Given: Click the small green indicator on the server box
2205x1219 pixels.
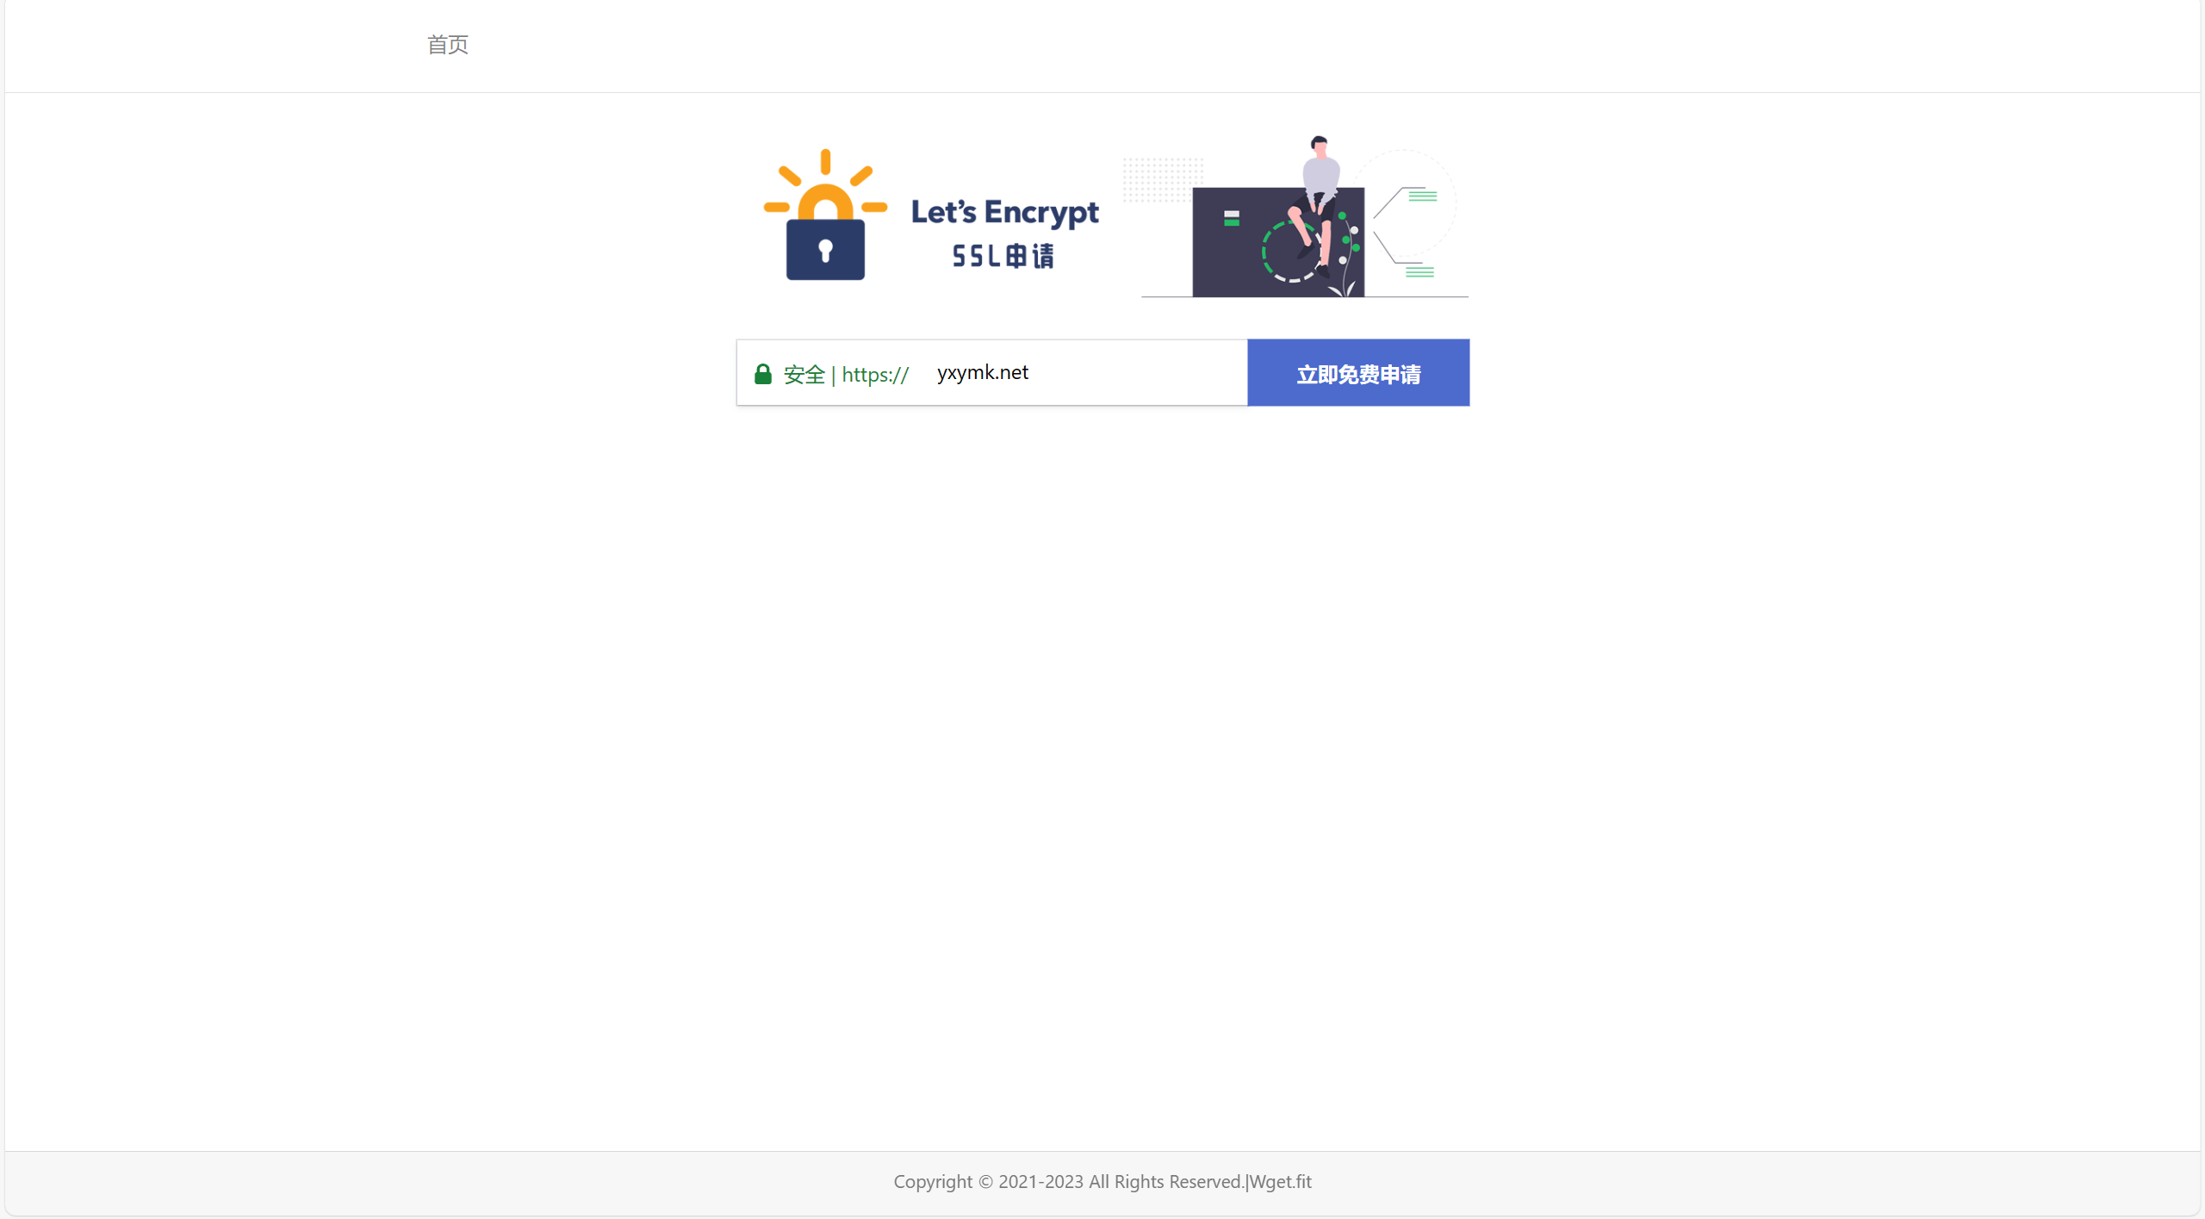Looking at the screenshot, I should click(x=1232, y=219).
